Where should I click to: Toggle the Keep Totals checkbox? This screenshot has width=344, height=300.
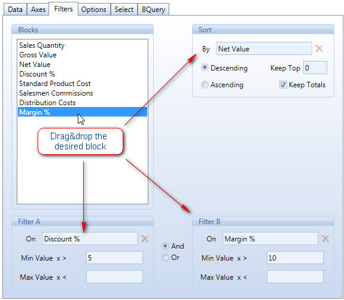tap(283, 85)
